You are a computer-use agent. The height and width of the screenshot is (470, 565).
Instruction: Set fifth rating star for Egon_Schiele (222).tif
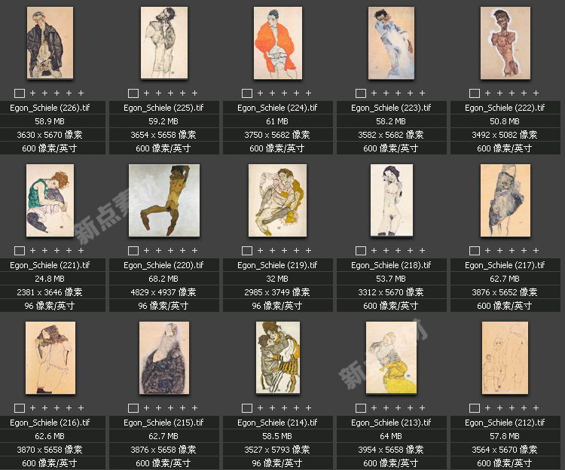[536, 93]
